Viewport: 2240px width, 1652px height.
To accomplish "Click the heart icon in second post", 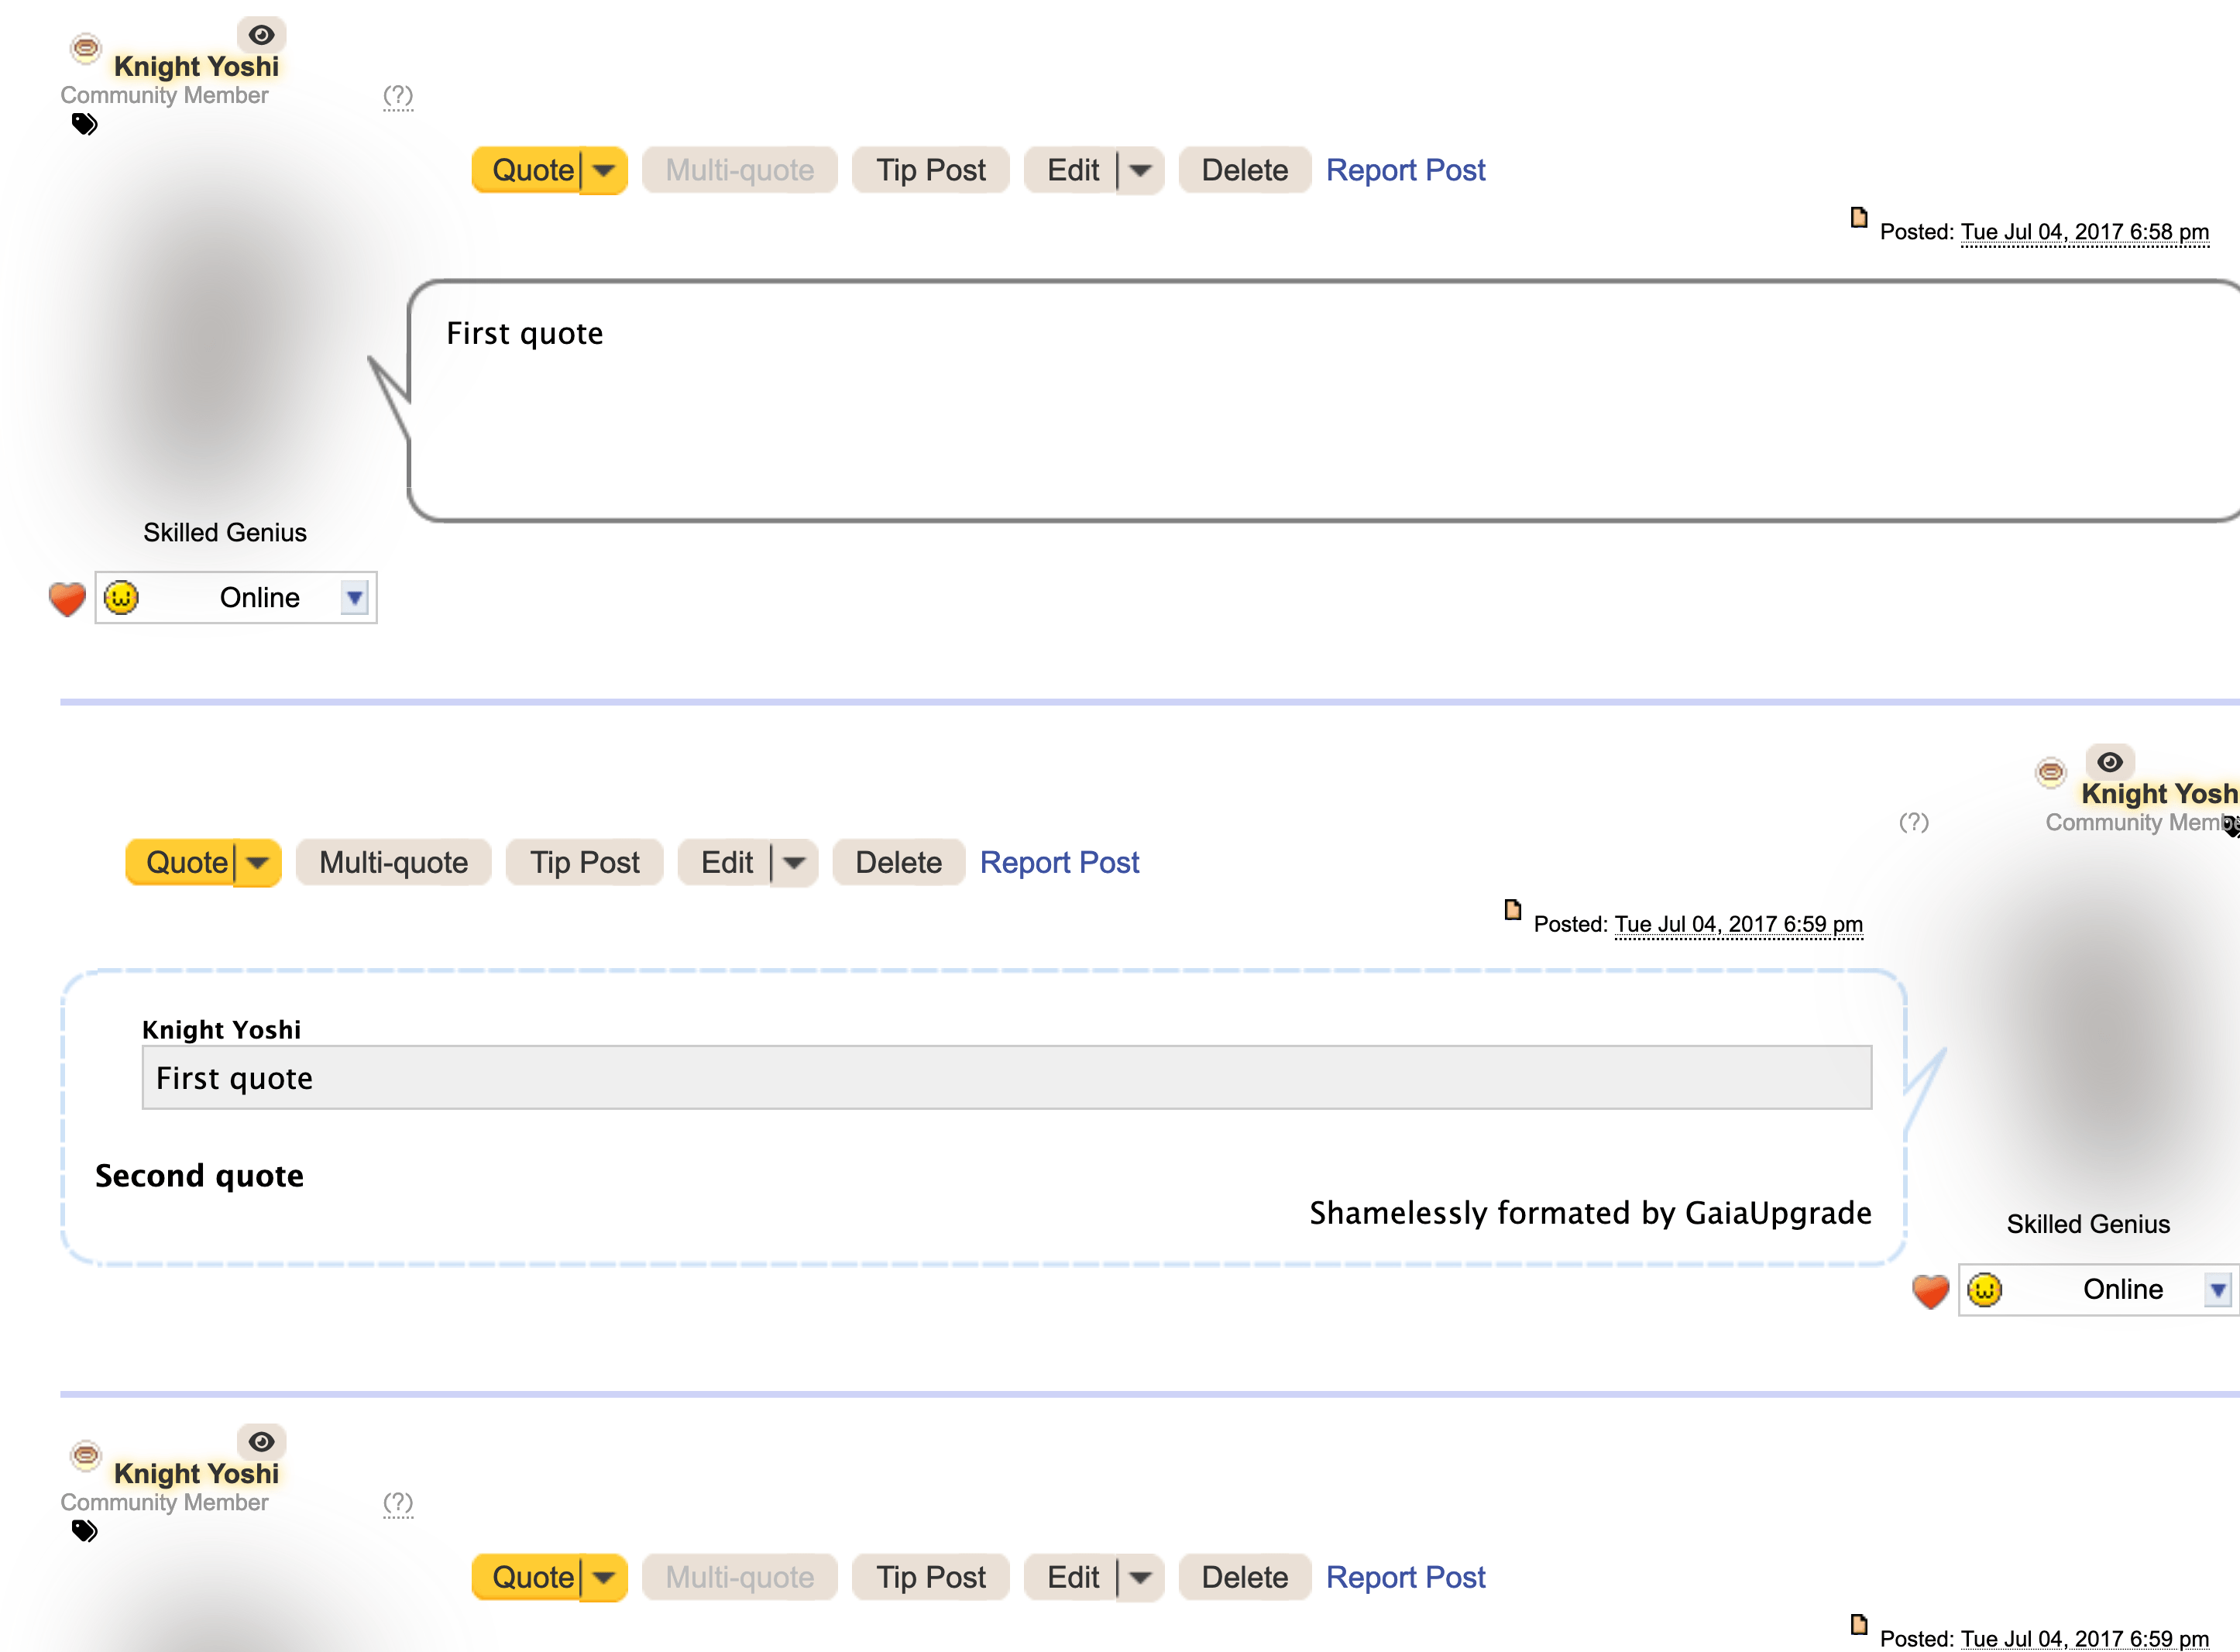I will click(x=1930, y=1290).
